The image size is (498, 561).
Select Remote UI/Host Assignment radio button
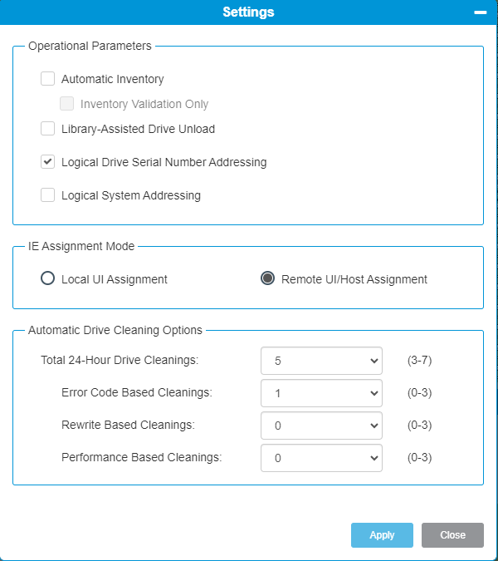point(268,279)
